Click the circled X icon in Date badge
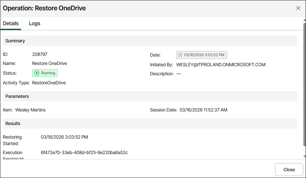 [181, 55]
